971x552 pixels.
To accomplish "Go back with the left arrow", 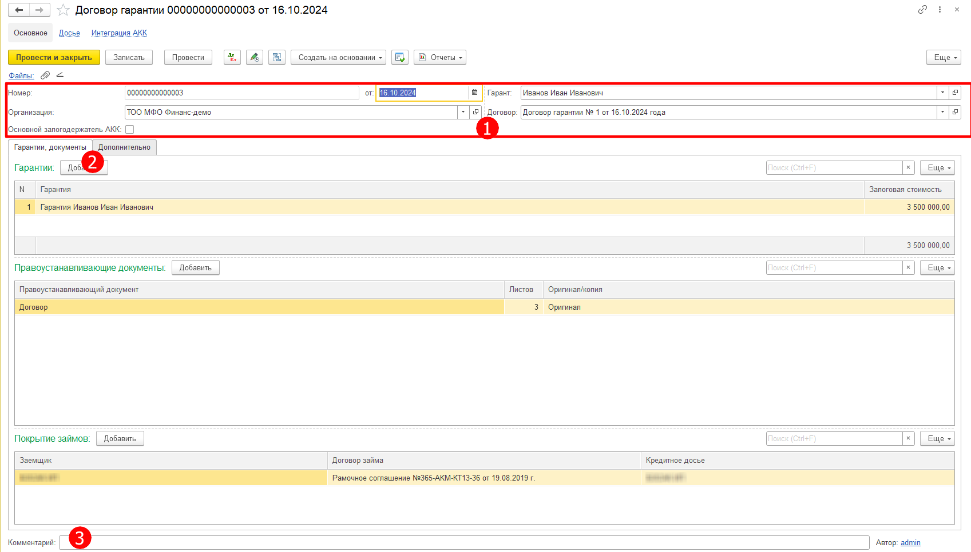I will coord(19,10).
